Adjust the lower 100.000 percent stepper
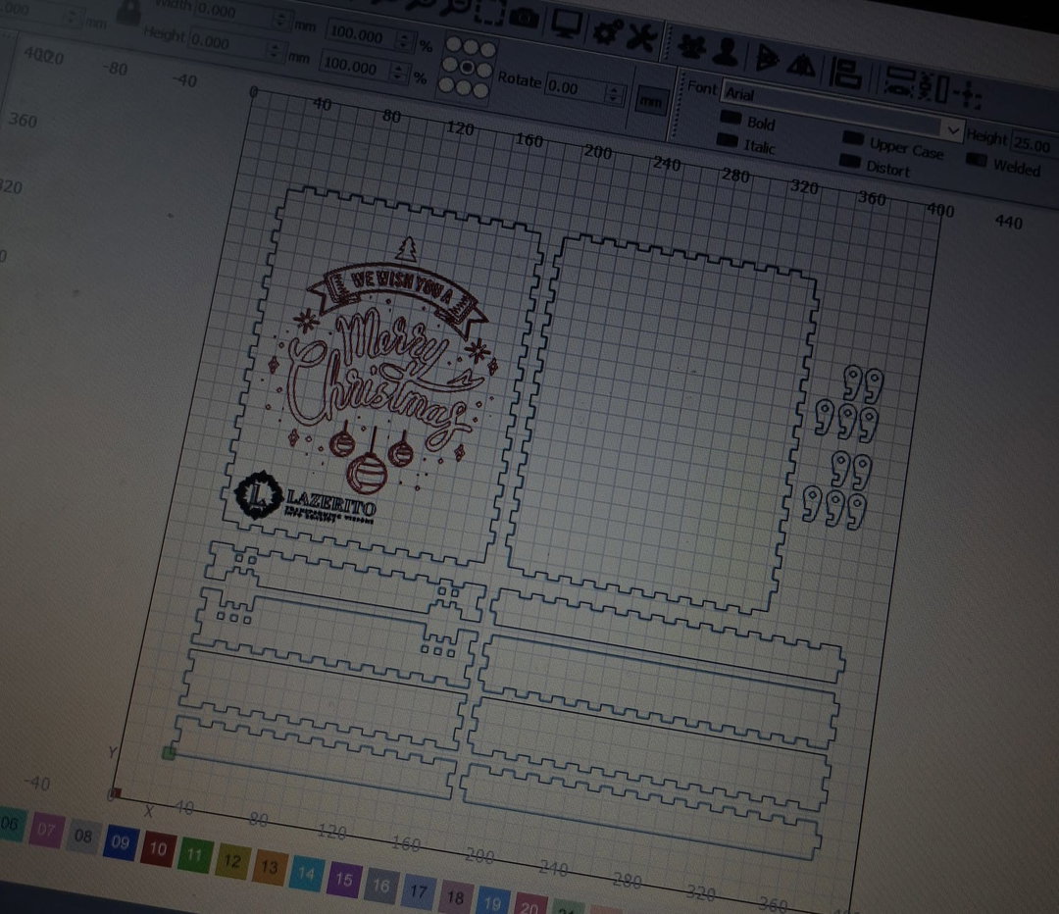Image resolution: width=1059 pixels, height=914 pixels. pos(399,73)
